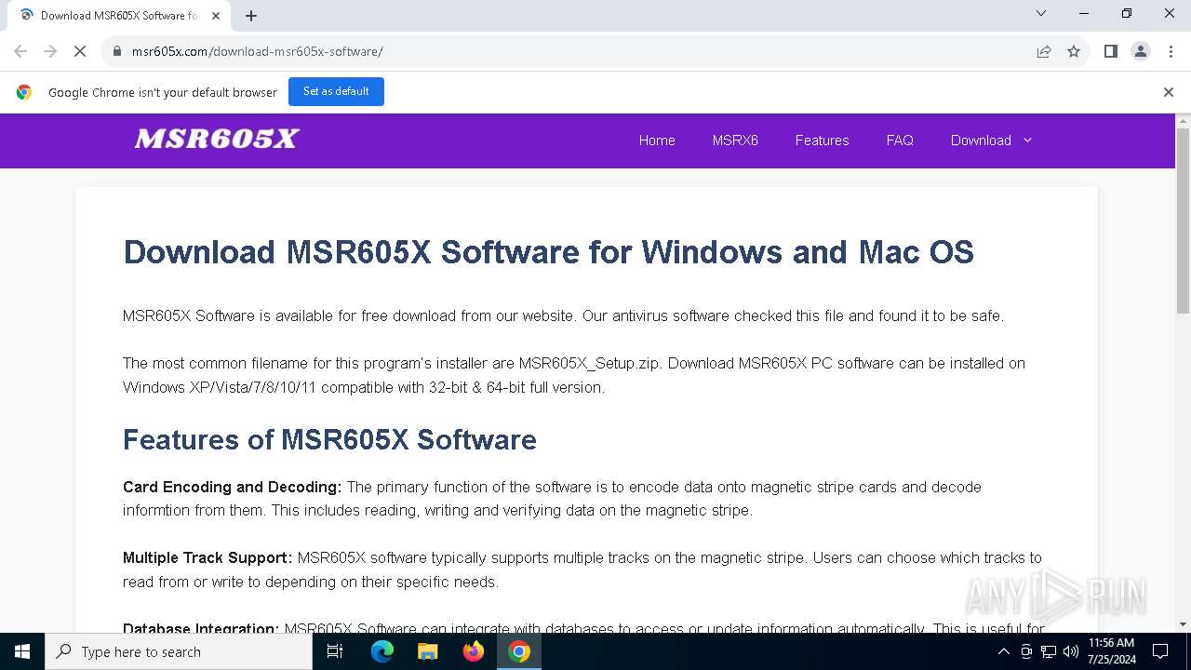Set Chrome as default browser
Viewport: 1191px width, 670px height.
(x=336, y=91)
